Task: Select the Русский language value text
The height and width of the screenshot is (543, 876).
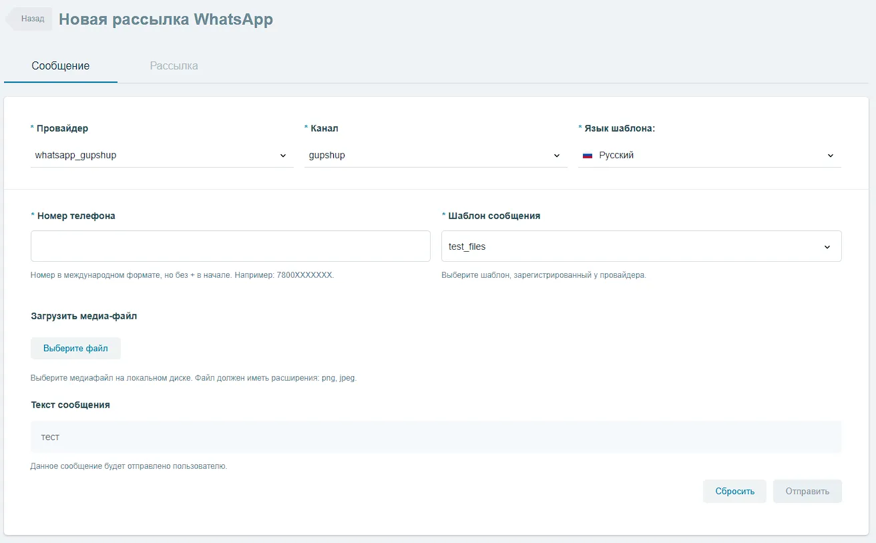Action: click(x=616, y=156)
